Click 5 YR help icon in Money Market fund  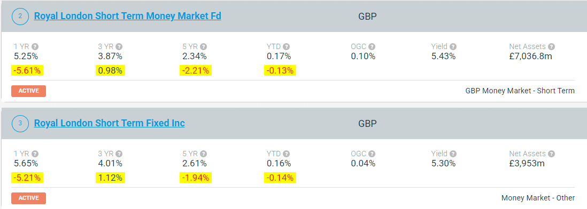click(203, 47)
